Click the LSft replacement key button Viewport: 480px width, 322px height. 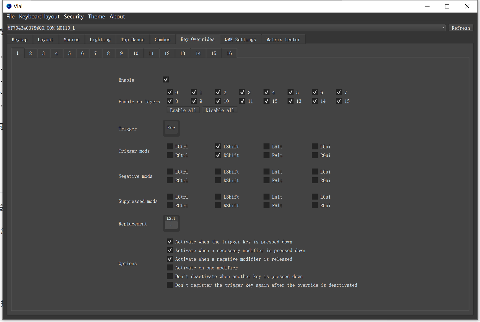(171, 223)
